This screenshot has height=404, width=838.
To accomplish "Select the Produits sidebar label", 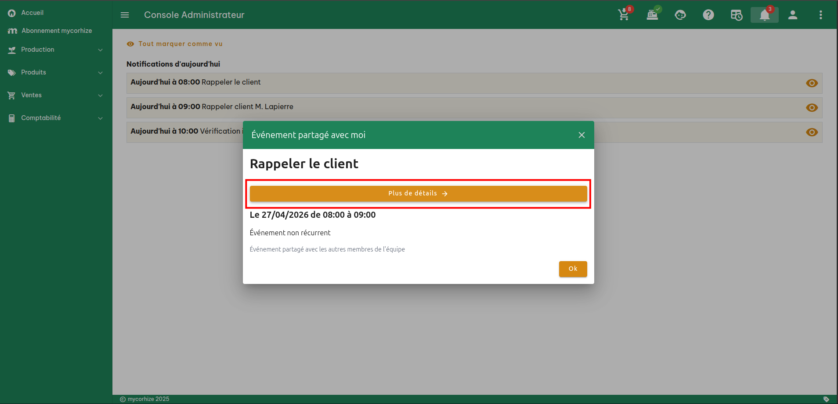I will [33, 72].
